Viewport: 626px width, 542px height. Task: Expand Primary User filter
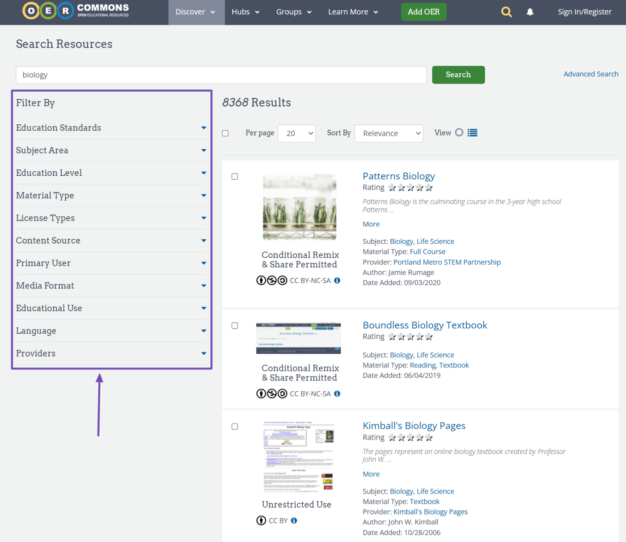pos(111,263)
